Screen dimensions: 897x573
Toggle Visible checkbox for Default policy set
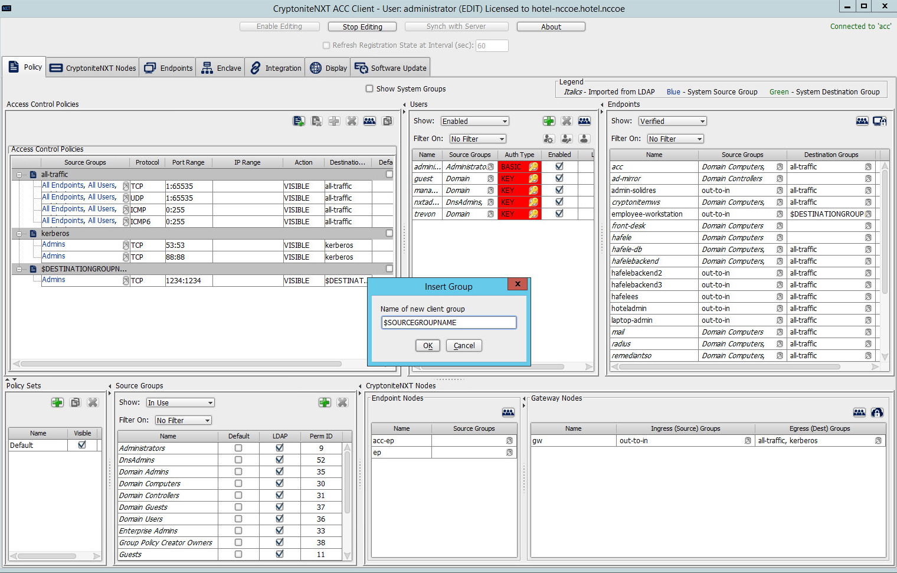82,445
